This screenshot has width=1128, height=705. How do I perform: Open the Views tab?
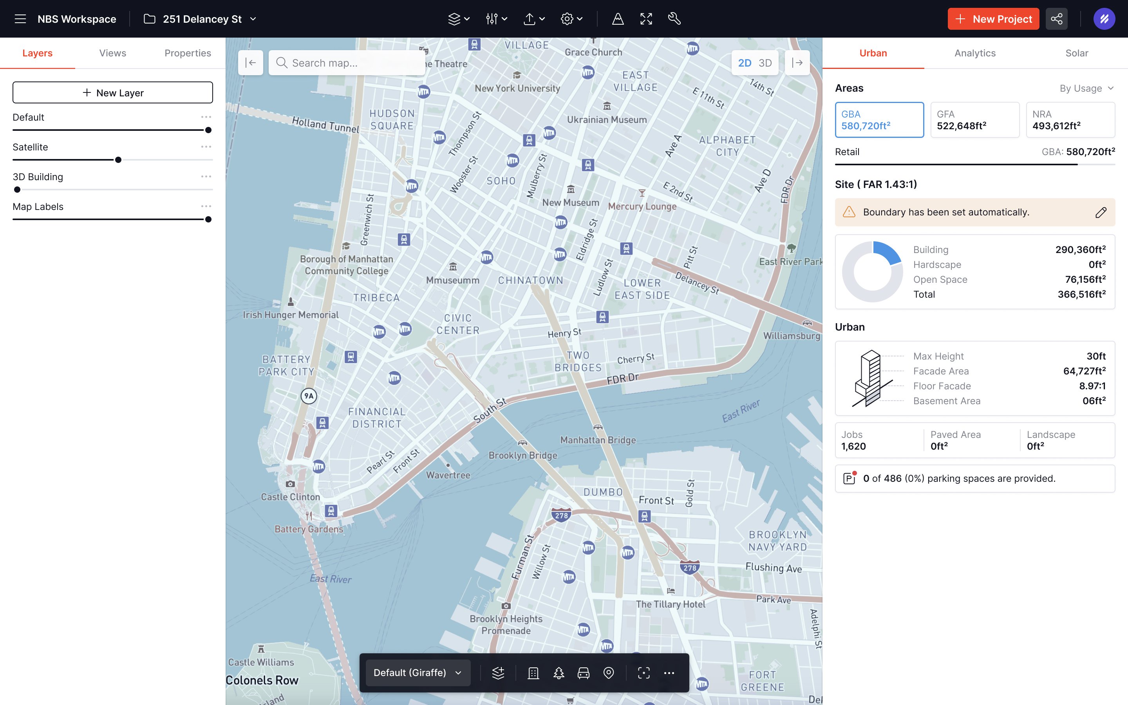pyautogui.click(x=112, y=53)
